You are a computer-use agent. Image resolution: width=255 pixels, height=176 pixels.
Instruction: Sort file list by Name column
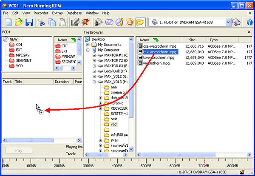pyautogui.click(x=159, y=40)
